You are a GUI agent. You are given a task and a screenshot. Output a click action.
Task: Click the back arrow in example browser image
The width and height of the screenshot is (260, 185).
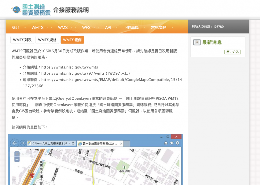pyautogui.click(x=14, y=143)
